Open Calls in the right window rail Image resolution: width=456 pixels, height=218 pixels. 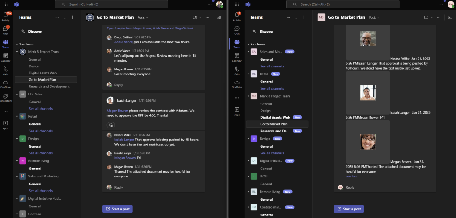[x=237, y=71]
